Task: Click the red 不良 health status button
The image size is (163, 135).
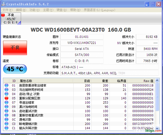Action: 15,48
